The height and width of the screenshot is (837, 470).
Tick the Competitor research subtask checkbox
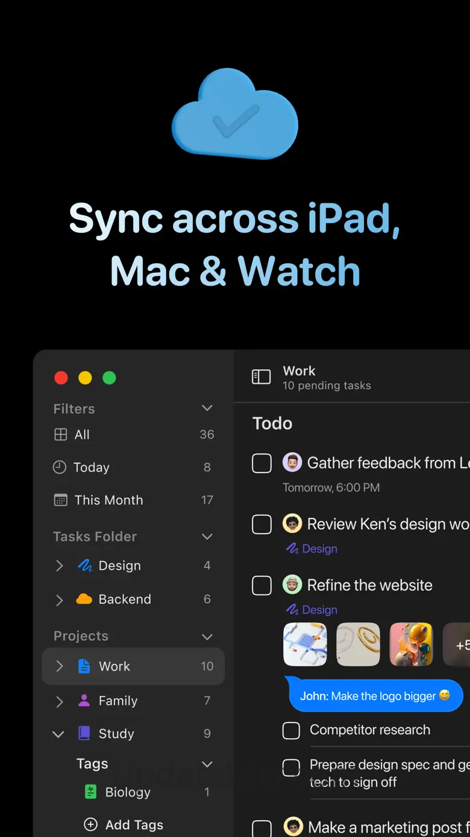point(291,730)
